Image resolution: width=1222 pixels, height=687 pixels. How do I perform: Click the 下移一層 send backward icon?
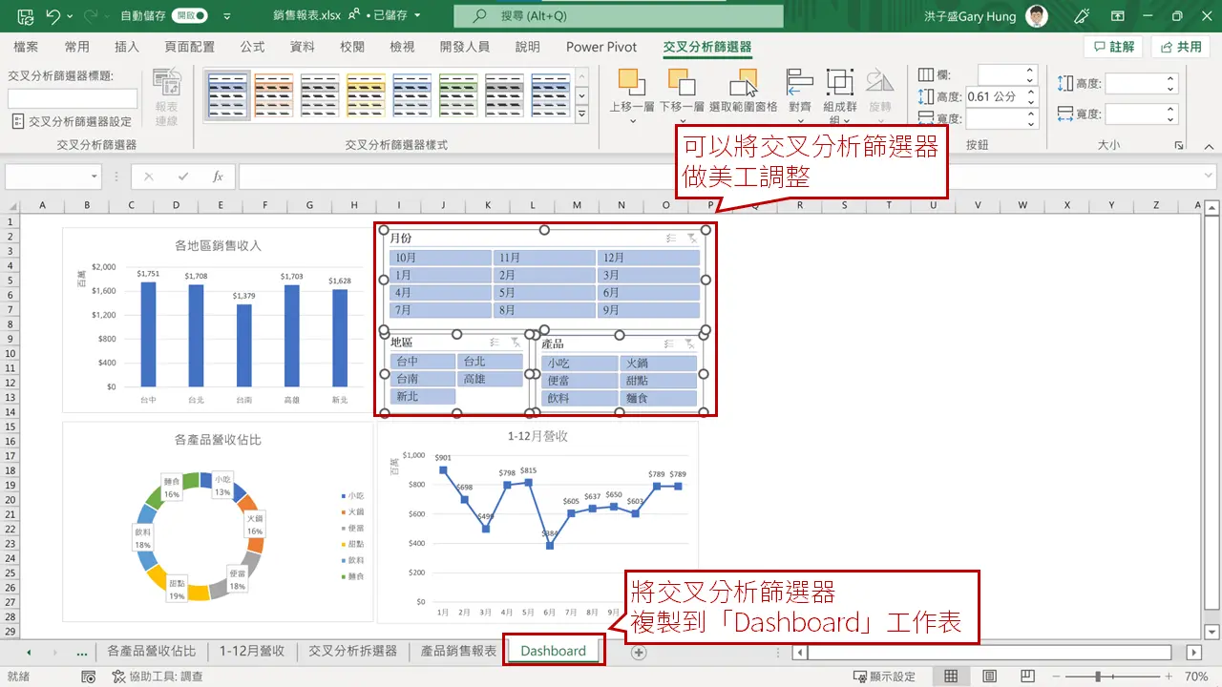680,83
